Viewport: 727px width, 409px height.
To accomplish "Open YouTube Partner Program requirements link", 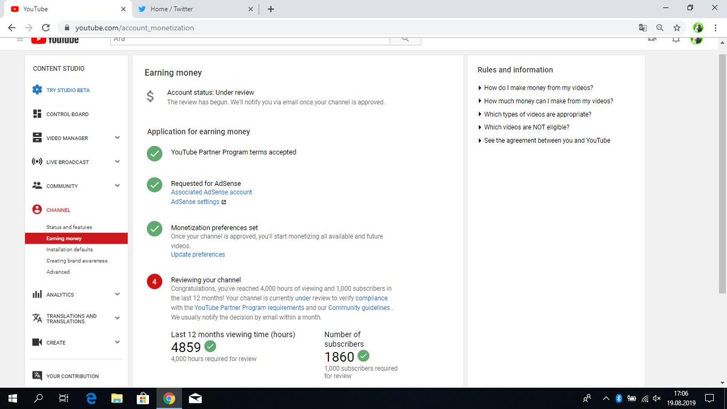I will [x=250, y=308].
